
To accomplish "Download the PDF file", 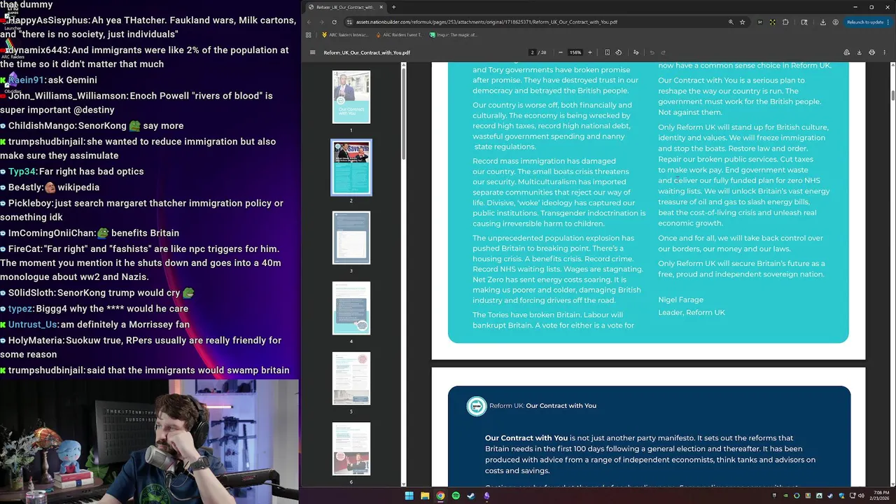I will click(x=859, y=52).
